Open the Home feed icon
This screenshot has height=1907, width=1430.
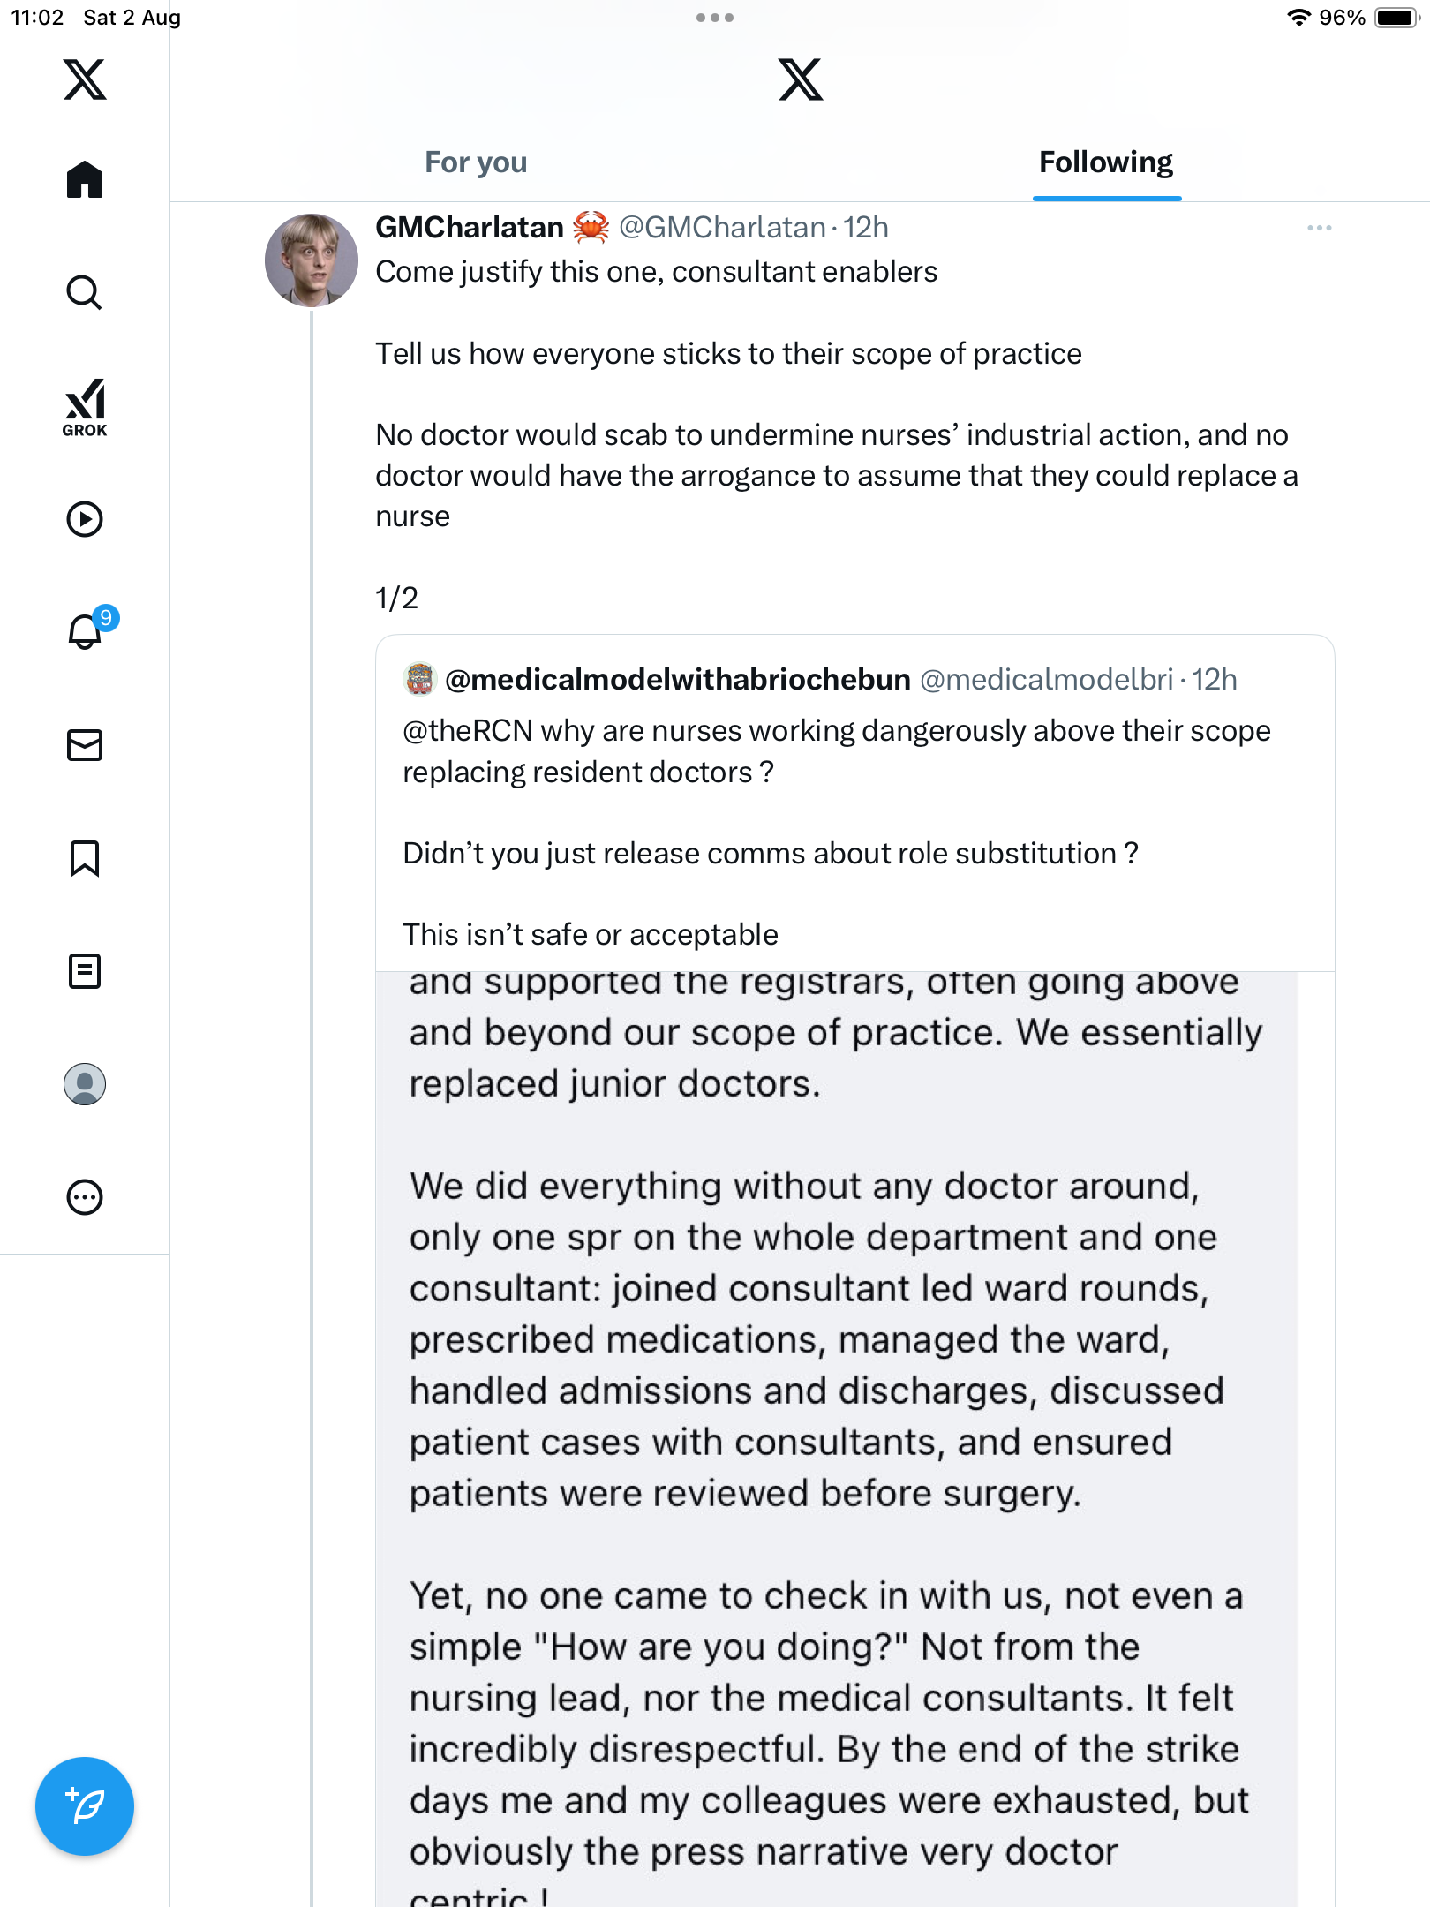(85, 180)
